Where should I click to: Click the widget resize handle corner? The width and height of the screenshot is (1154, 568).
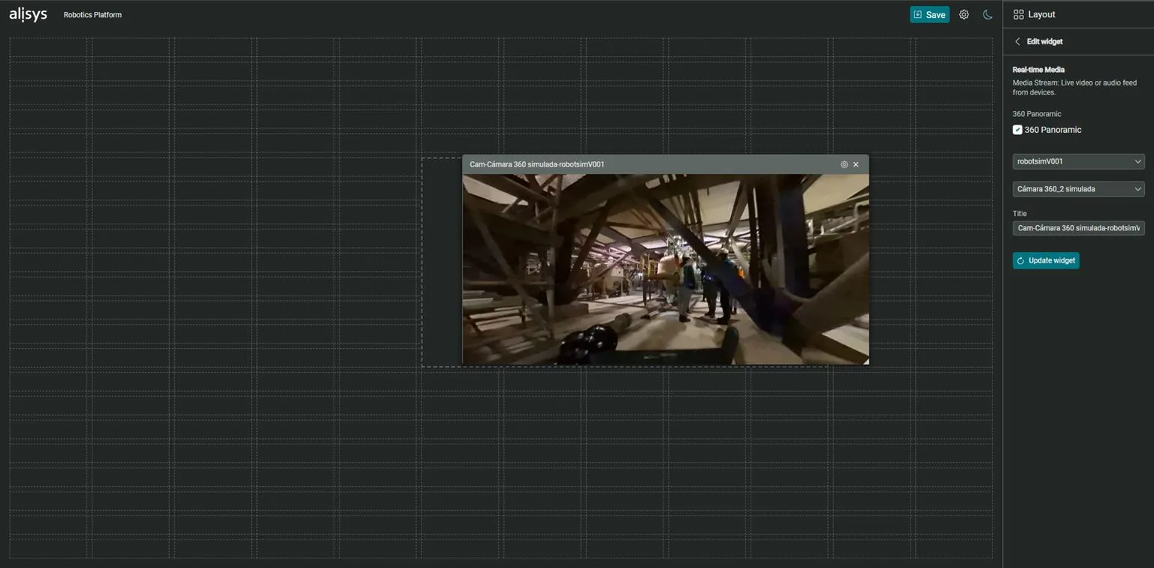[865, 362]
